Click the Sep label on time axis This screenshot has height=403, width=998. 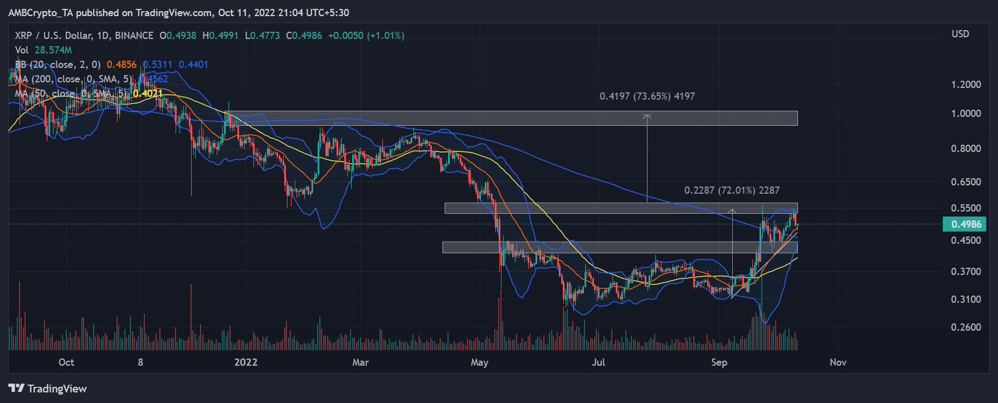(719, 362)
